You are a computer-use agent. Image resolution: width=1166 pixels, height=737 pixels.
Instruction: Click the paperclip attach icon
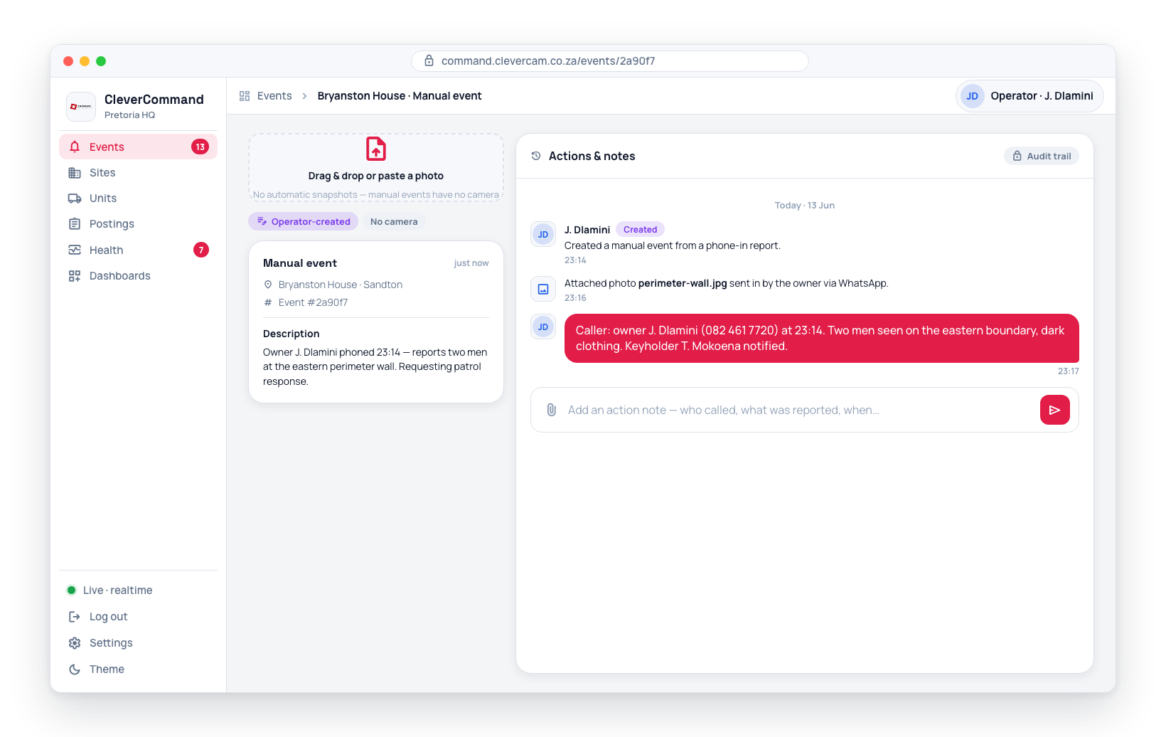(551, 410)
